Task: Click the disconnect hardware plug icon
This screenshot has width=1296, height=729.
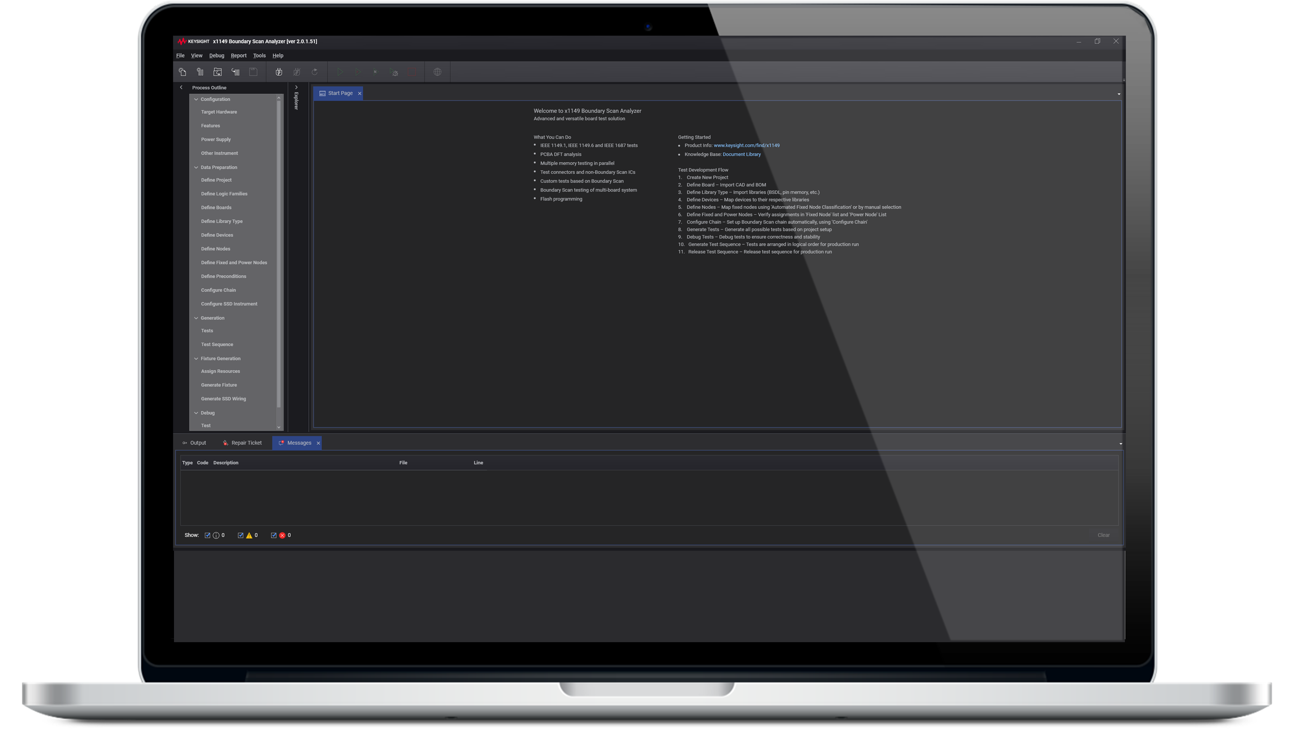Action: (297, 72)
